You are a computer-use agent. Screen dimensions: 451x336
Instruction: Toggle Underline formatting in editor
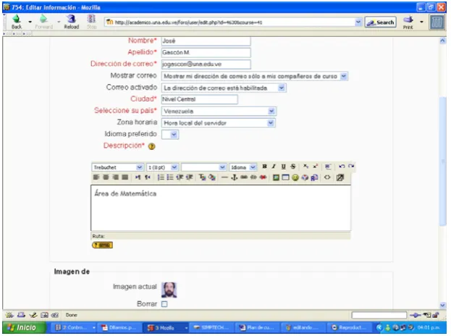tap(283, 167)
